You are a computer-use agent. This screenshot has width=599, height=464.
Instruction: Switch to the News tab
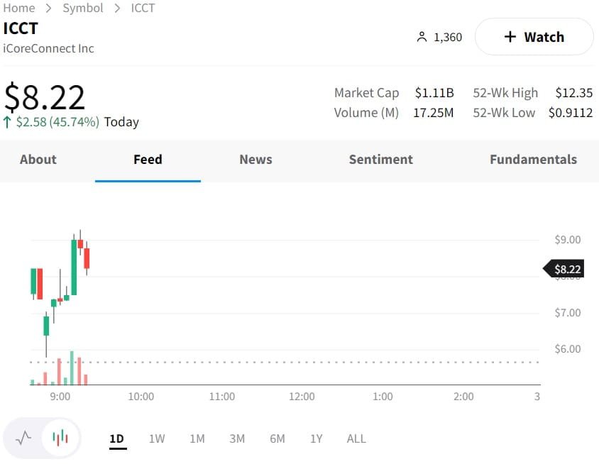(x=255, y=160)
